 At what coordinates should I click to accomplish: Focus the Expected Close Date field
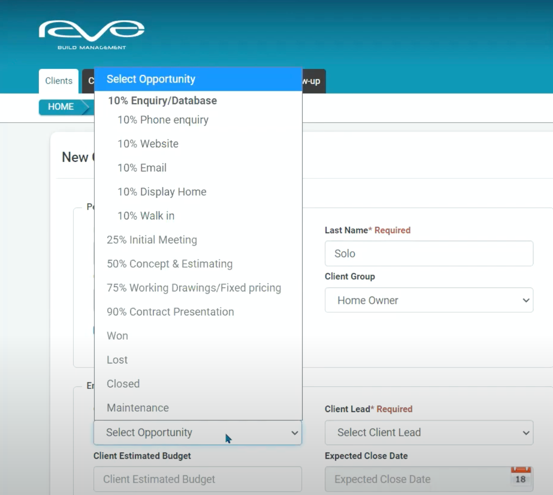429,479
